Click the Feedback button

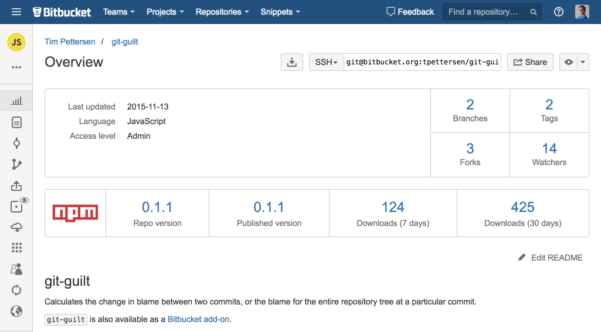pyautogui.click(x=410, y=12)
